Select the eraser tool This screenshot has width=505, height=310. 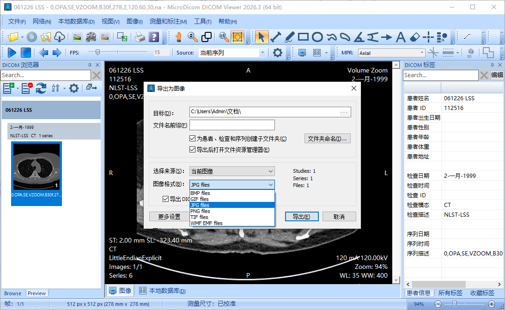[x=414, y=37]
